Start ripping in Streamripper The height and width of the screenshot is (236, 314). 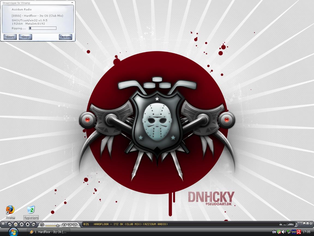pos(10,37)
